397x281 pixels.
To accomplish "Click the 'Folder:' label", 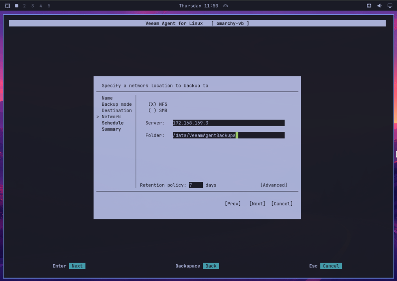I will (155, 135).
